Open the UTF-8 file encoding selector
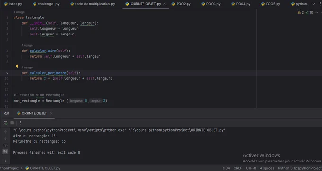 click(x=251, y=168)
